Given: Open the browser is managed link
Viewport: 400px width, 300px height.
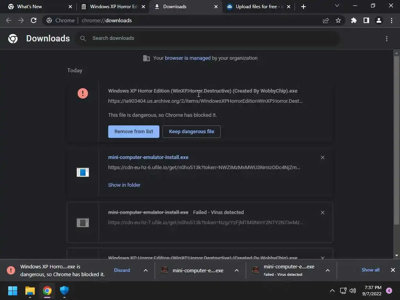Looking at the screenshot, I should 188,58.
